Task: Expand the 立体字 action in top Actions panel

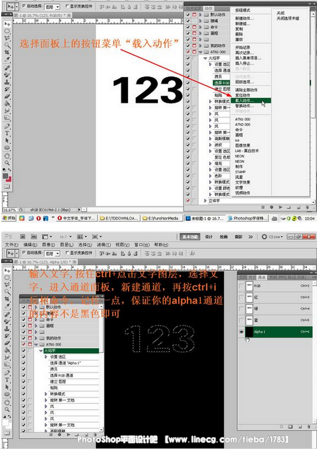Action: tap(205, 201)
